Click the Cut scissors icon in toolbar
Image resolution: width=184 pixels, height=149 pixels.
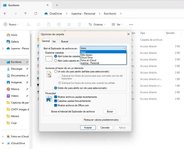coord(28,25)
